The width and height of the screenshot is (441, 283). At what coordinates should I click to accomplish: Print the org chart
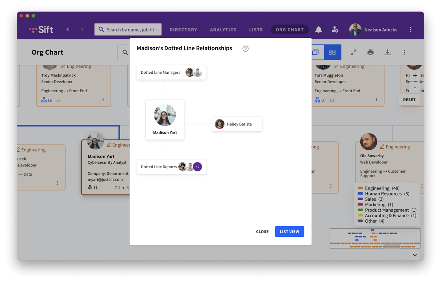coord(370,52)
